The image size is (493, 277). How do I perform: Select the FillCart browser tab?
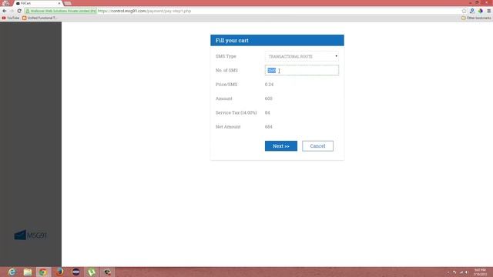click(x=38, y=3)
